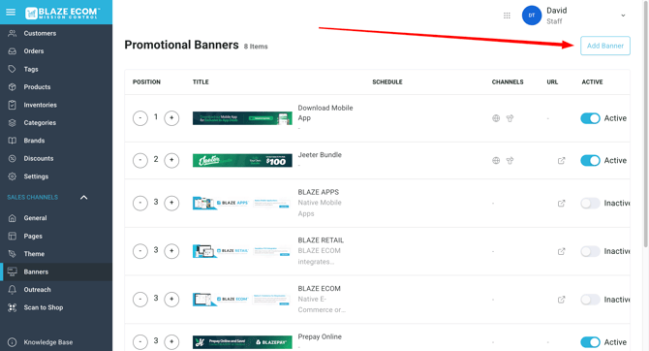Increase position of BLAZE RETAIL banner

pyautogui.click(x=171, y=251)
